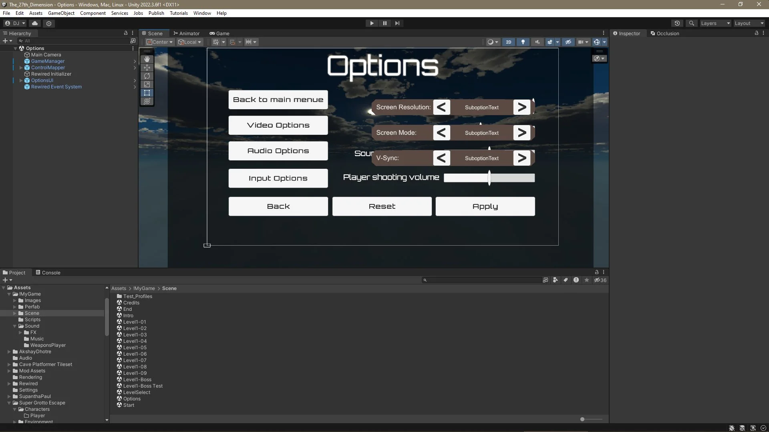769x432 pixels.
Task: Toggle scene audio mute
Action: coord(537,42)
